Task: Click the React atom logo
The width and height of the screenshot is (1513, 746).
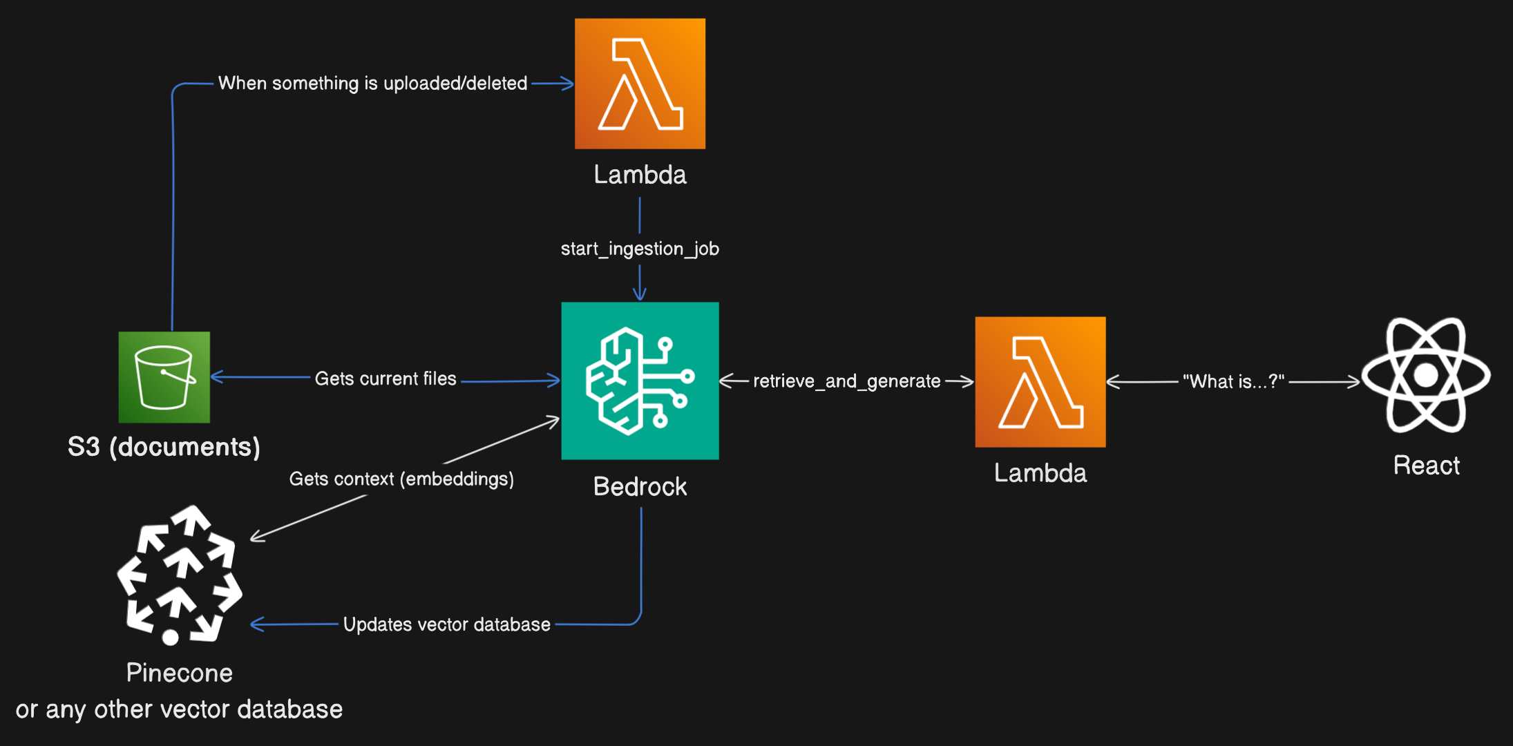Action: point(1426,375)
